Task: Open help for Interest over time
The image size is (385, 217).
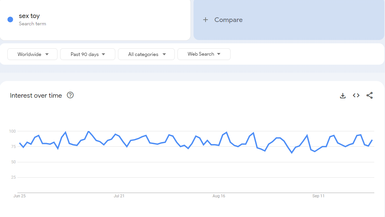Action: coord(70,95)
